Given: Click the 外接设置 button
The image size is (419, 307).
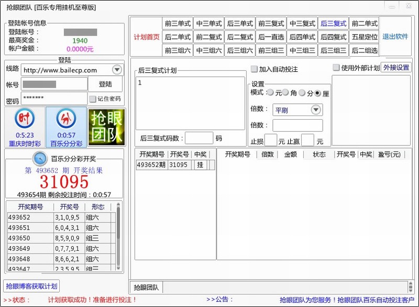Looking at the screenshot, I should point(396,68).
